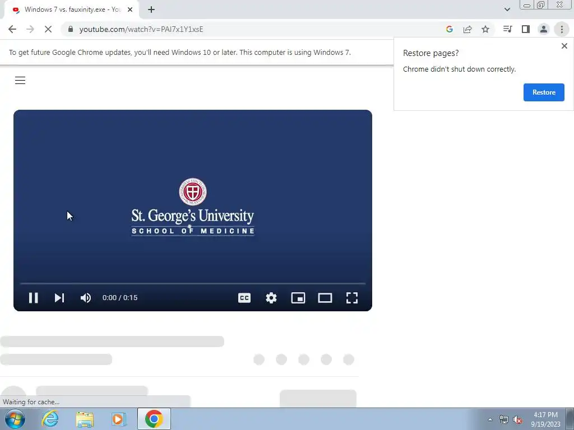The width and height of the screenshot is (574, 430).
Task: Show Chrome side panel
Action: click(526, 29)
